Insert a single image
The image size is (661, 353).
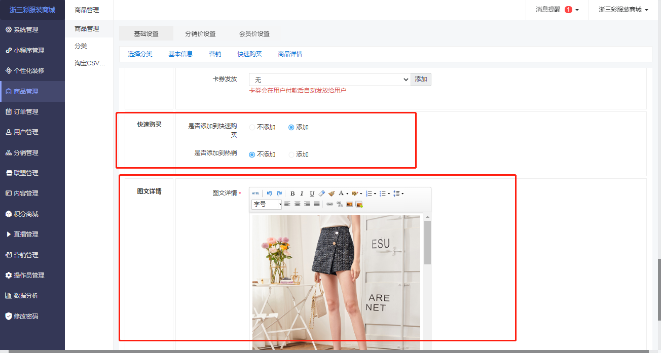click(350, 204)
